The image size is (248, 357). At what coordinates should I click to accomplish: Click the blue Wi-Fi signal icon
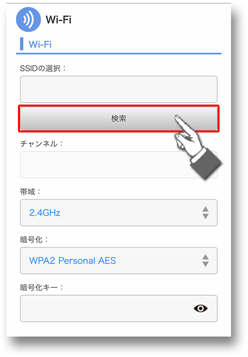(x=28, y=19)
